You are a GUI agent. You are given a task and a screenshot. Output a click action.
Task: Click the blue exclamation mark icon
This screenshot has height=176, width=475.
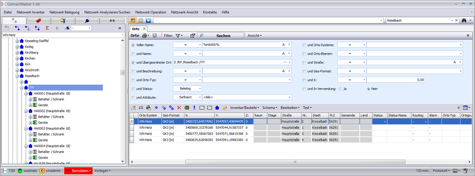coord(194,107)
